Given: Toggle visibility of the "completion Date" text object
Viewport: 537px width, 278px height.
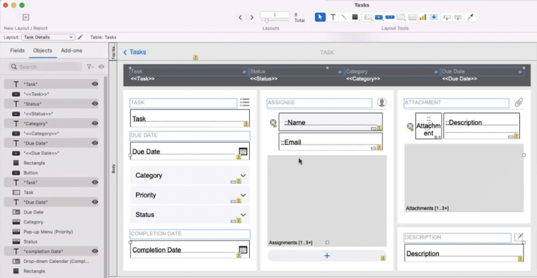Looking at the screenshot, I should click(x=95, y=251).
